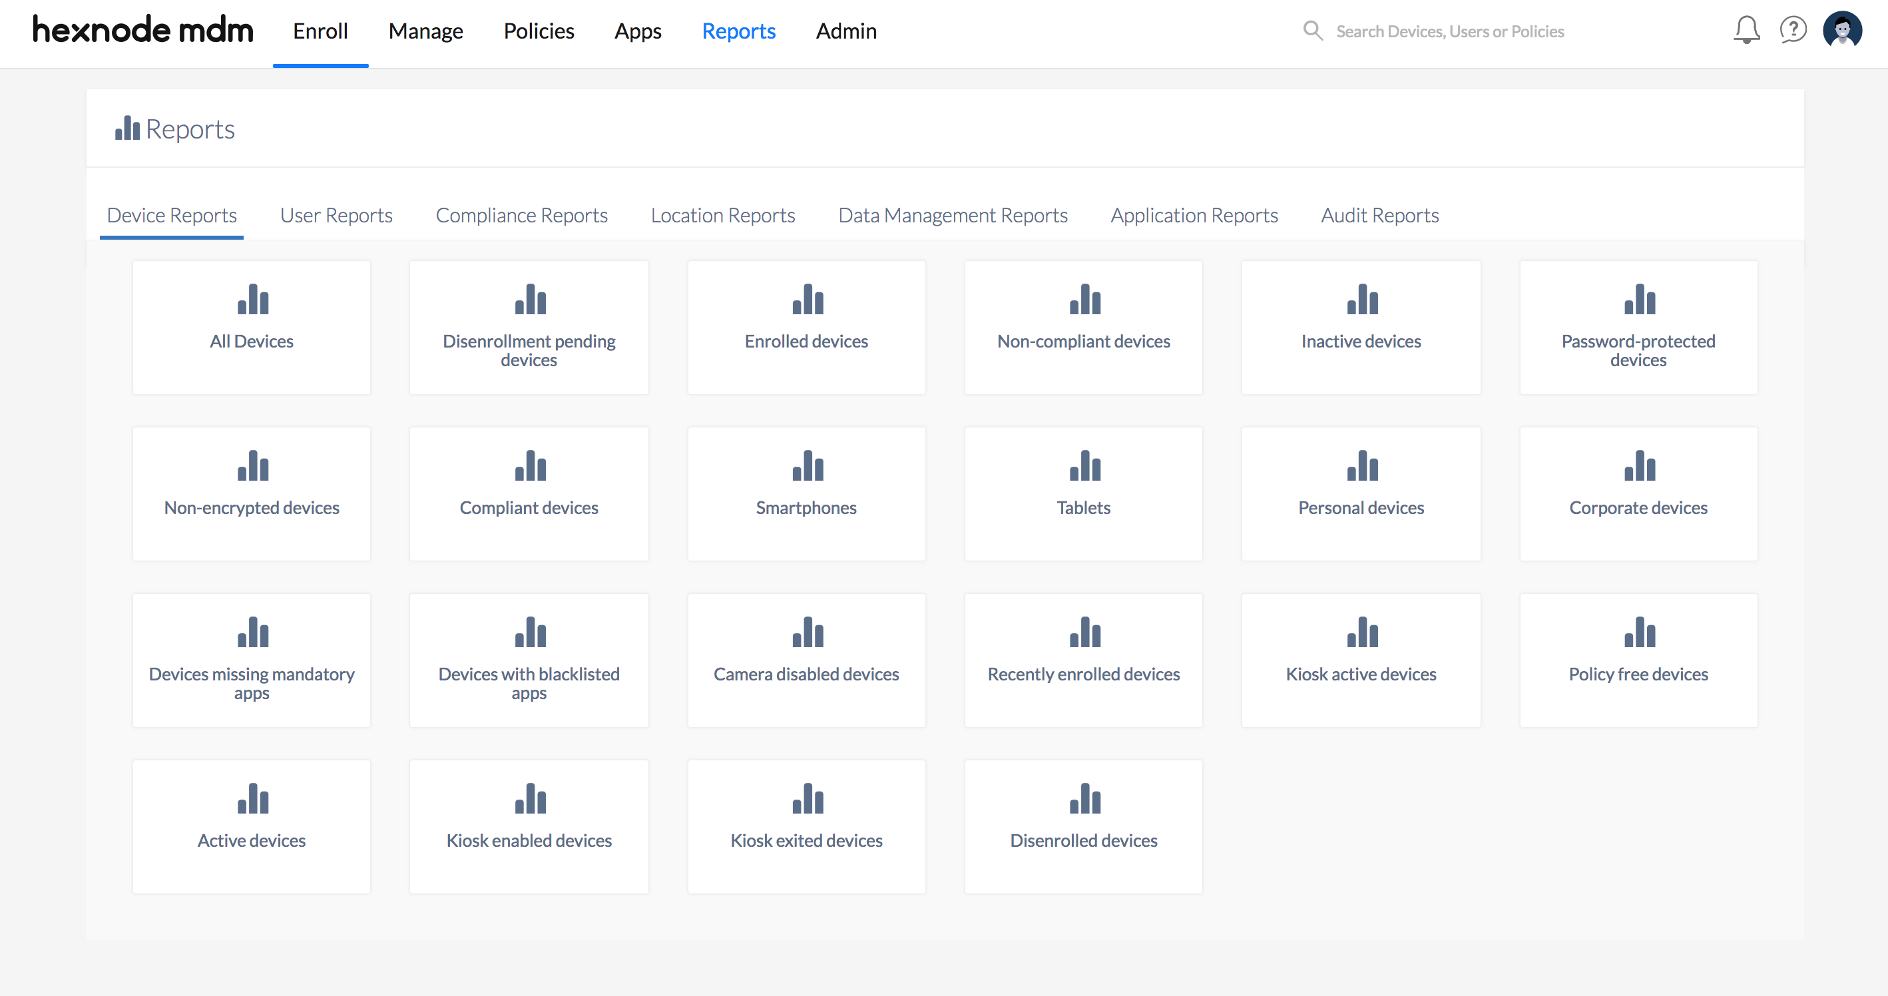1888x996 pixels.
Task: Click the Non-encrypted devices chart icon
Action: (x=253, y=465)
